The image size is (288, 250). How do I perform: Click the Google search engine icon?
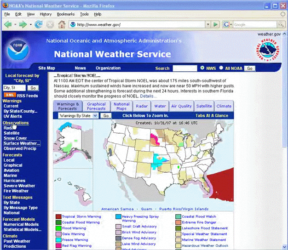[226, 24]
